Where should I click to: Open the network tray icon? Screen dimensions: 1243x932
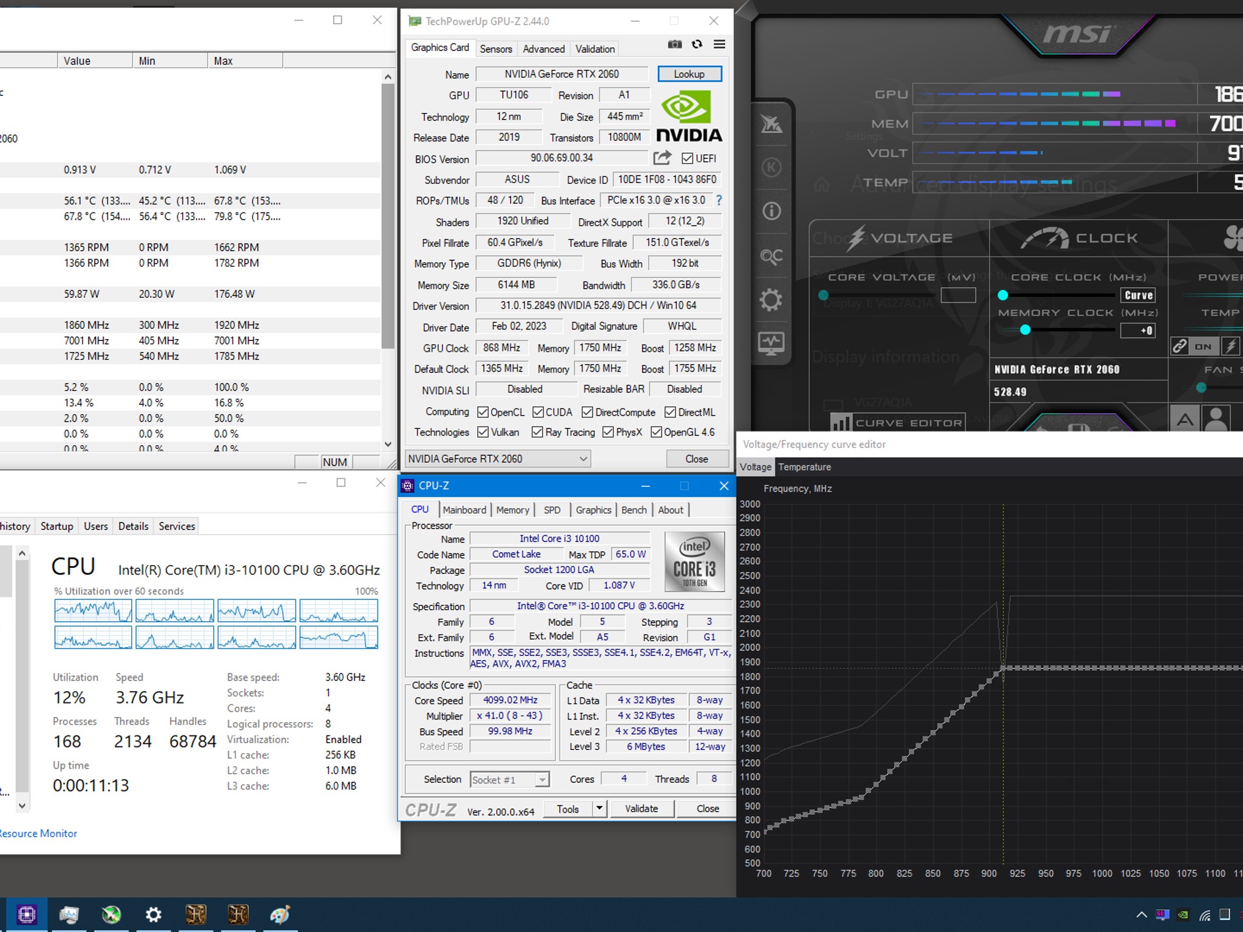[x=1205, y=914]
